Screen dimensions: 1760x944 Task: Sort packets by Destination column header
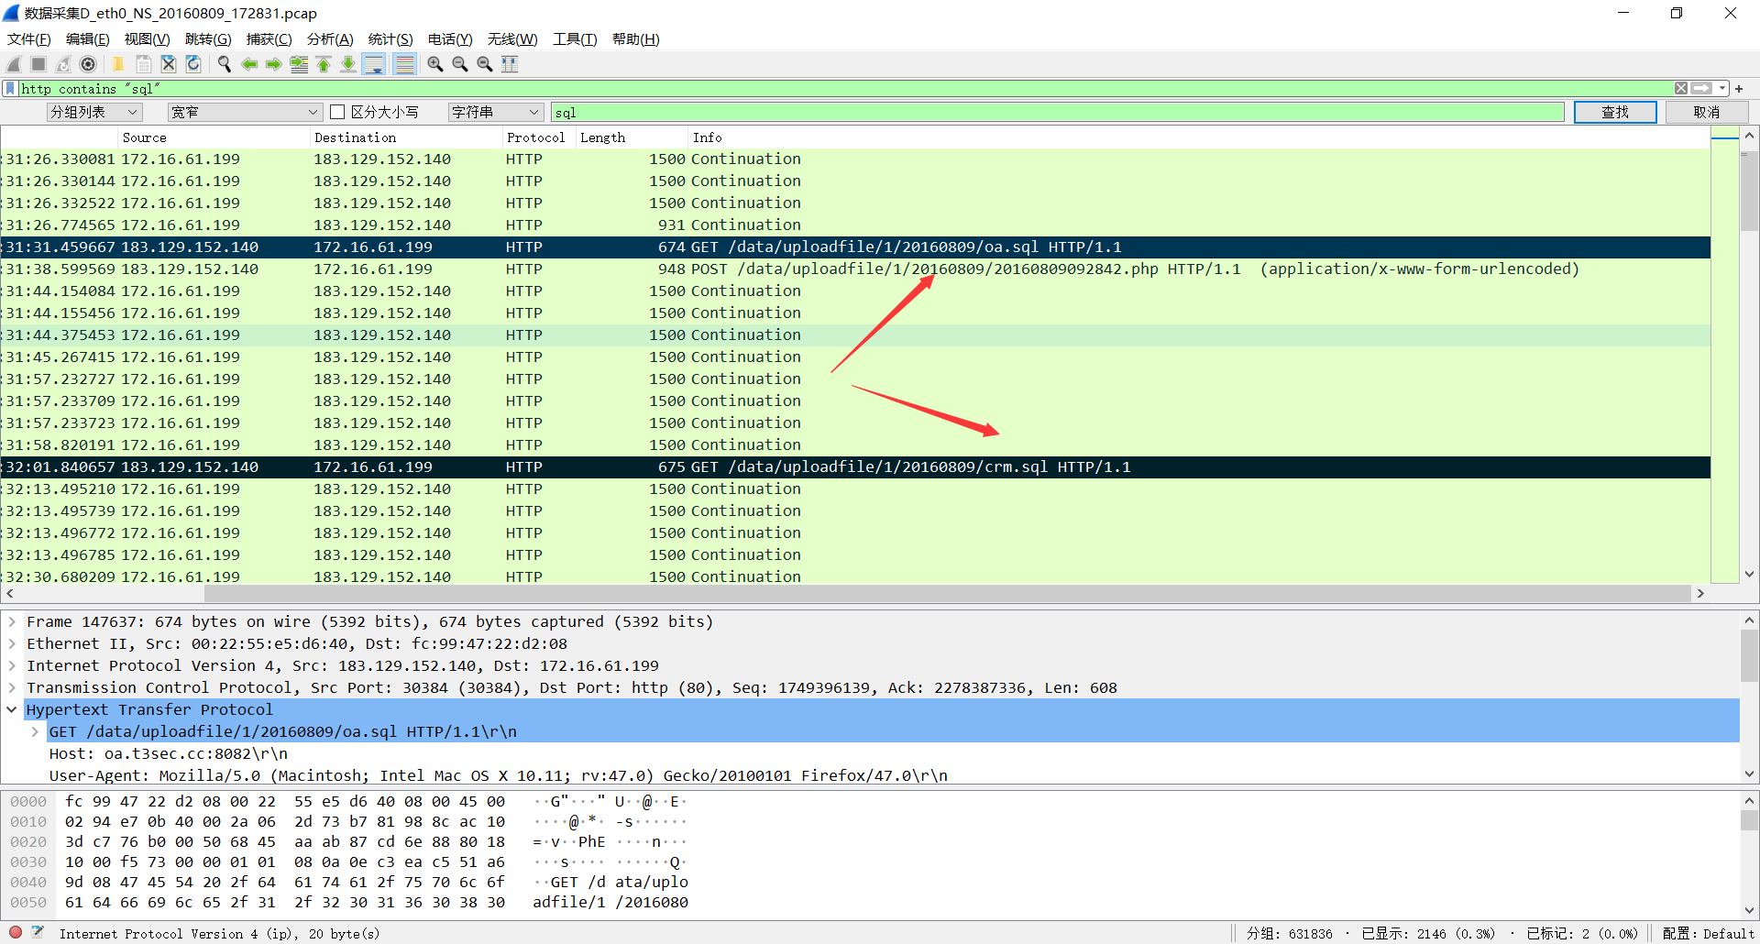click(406, 137)
